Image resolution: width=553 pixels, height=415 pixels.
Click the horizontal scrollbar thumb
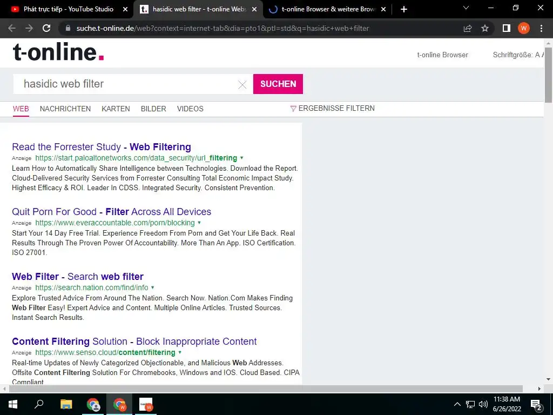pos(266,389)
